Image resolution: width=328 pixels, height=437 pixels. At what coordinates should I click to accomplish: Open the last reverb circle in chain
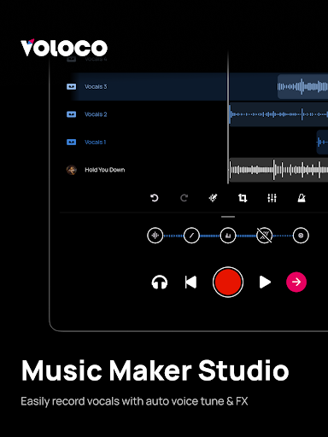pyautogui.click(x=301, y=236)
